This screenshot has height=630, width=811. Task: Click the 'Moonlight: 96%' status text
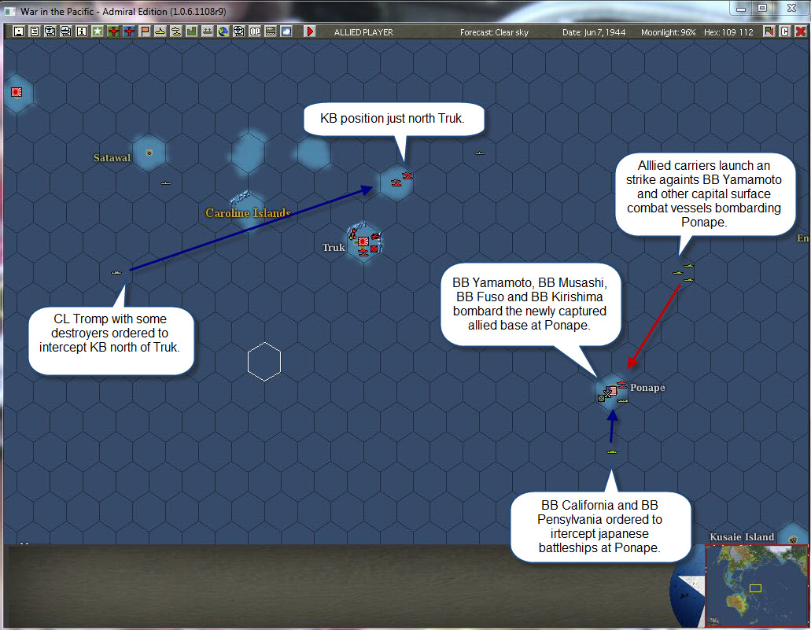coord(669,32)
